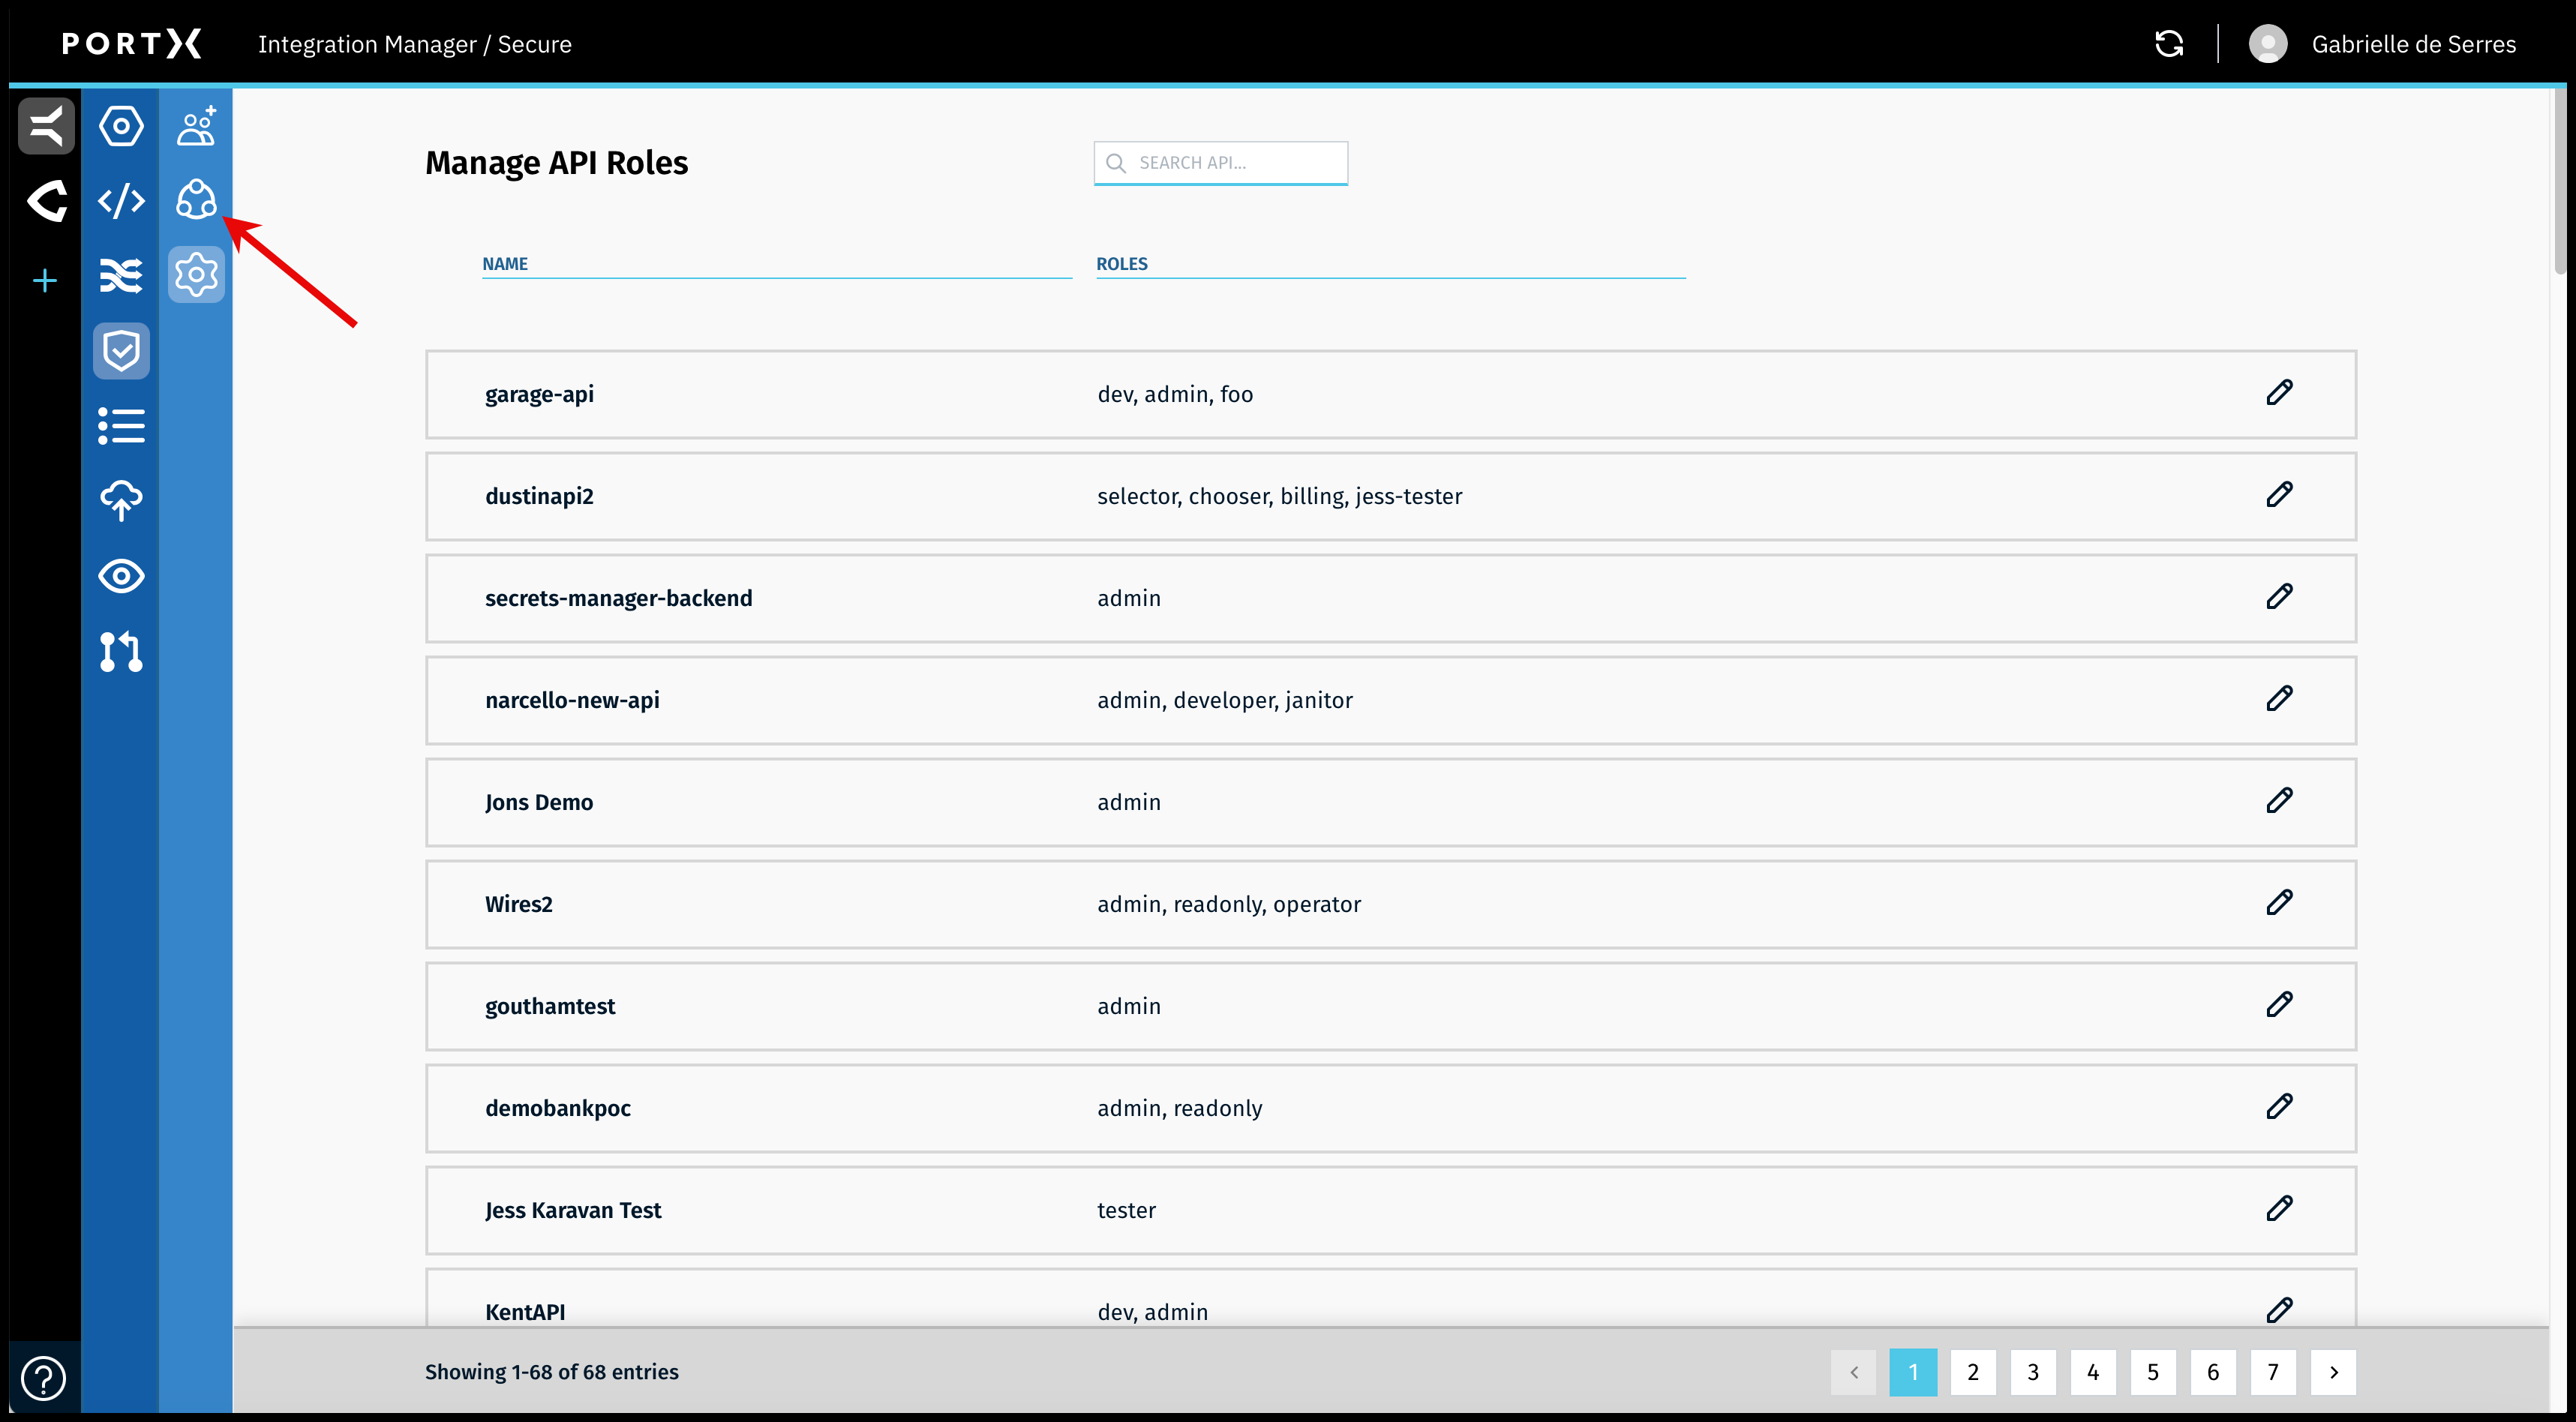Click the refresh icon in the top bar

pos(2169,43)
